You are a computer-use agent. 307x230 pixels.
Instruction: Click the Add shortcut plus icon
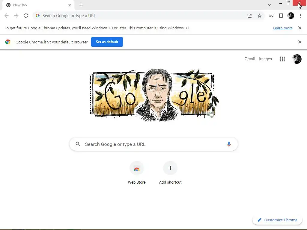tap(170, 168)
